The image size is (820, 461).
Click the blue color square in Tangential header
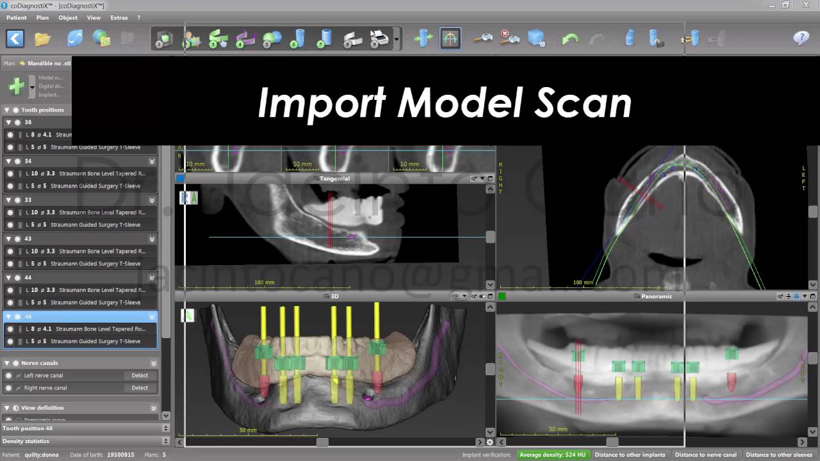[181, 179]
